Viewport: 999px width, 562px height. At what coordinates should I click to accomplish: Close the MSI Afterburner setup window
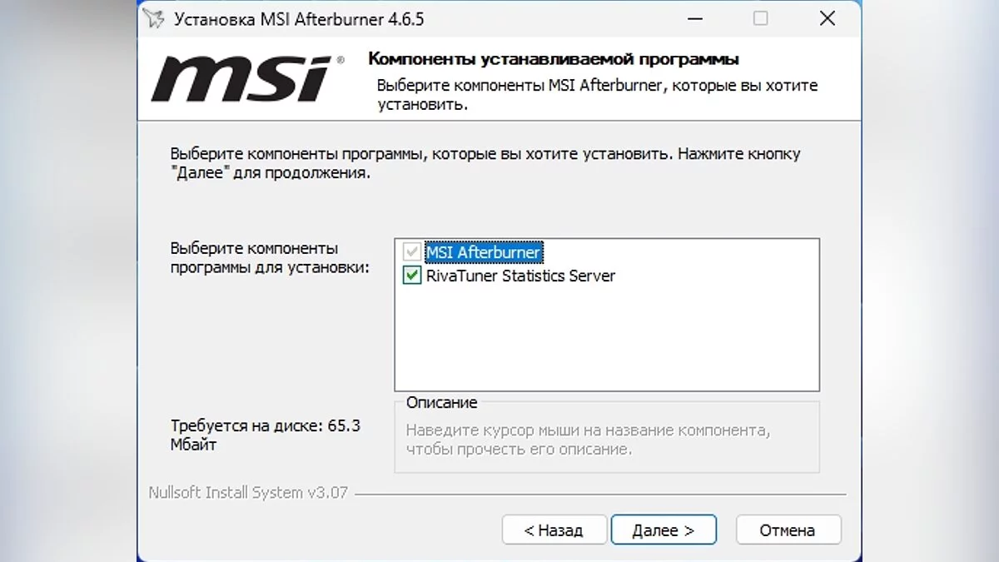point(827,18)
